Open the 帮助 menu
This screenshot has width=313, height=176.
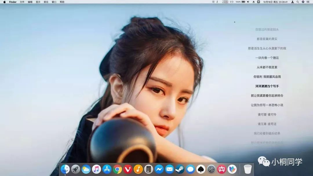click(62, 2)
